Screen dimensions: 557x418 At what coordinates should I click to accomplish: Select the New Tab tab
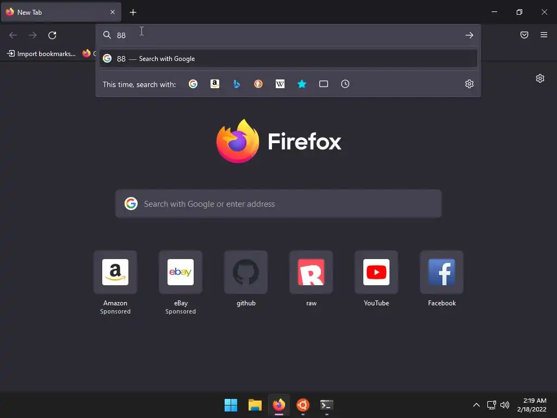61,12
